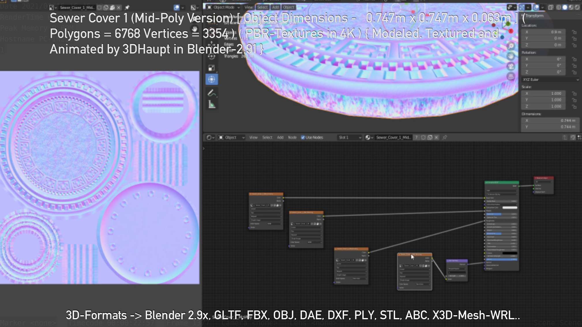
Task: Click the white Subsurface Color swatch
Action: (x=510, y=208)
